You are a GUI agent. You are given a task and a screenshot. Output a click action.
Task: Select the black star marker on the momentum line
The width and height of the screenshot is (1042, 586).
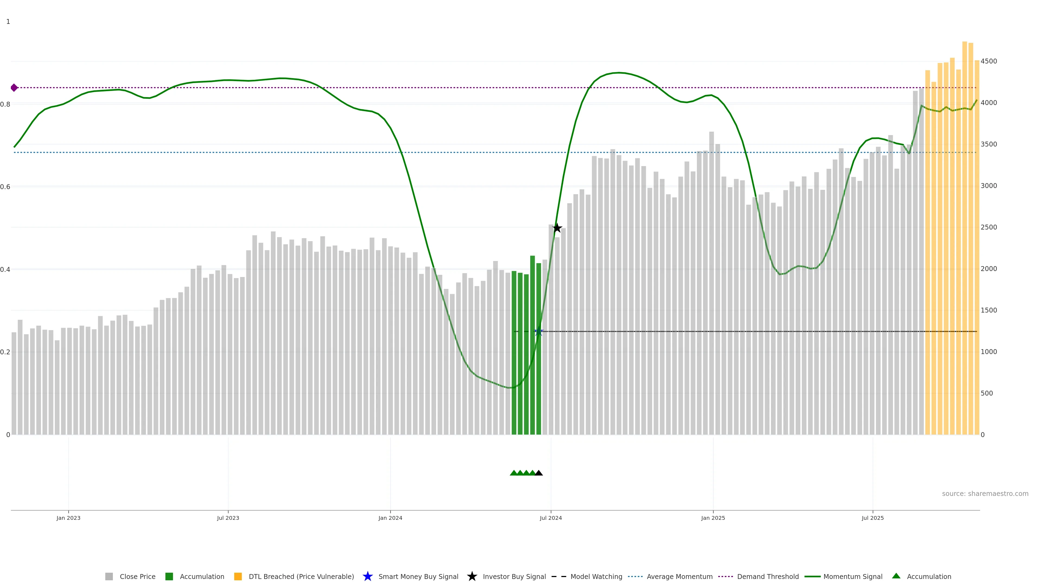557,228
